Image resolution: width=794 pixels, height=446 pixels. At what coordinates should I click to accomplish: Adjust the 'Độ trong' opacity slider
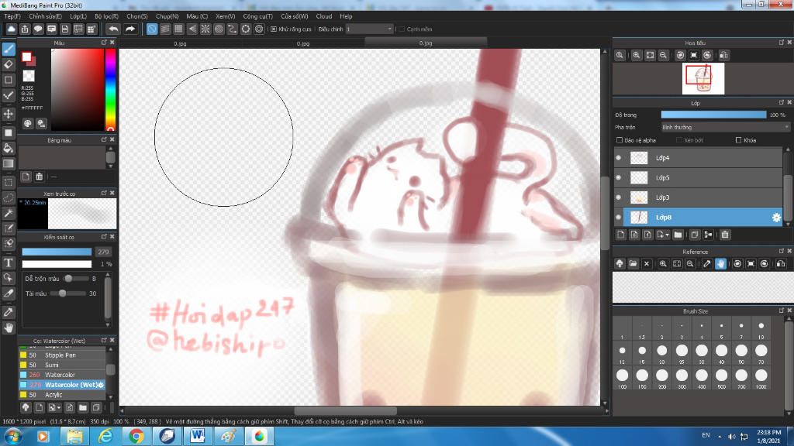click(714, 115)
